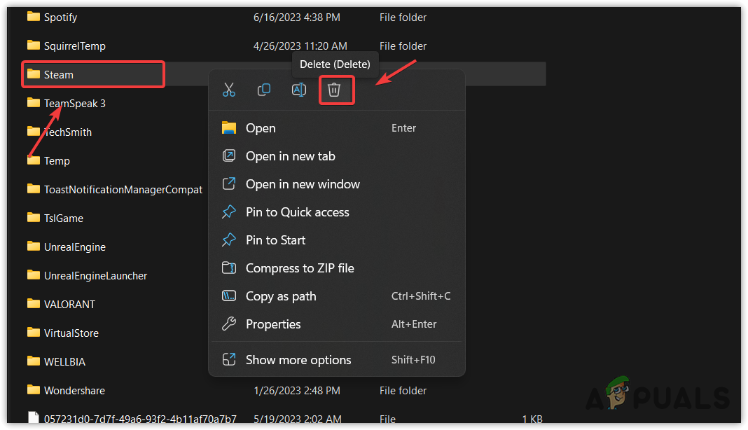
Task: Click the VALORANT folder icon
Action: pos(34,304)
